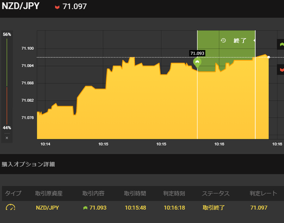Screen dimensions: 284x223
Task: Click the 10:14 time axis label
Action: (x=46, y=144)
